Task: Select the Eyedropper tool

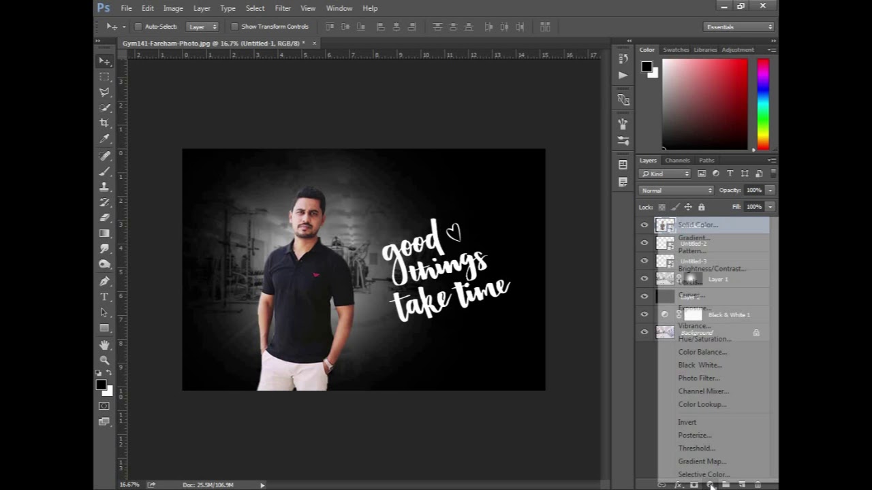Action: click(104, 139)
